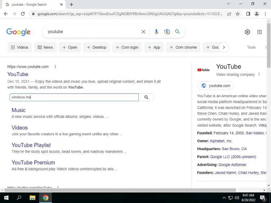The width and height of the screenshot is (271, 203).
Task: Open the YouTube Playlist sitelink
Action: click(x=31, y=145)
